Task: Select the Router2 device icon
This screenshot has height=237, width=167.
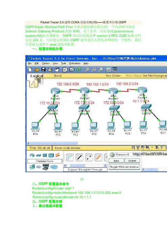Action: click(85, 90)
